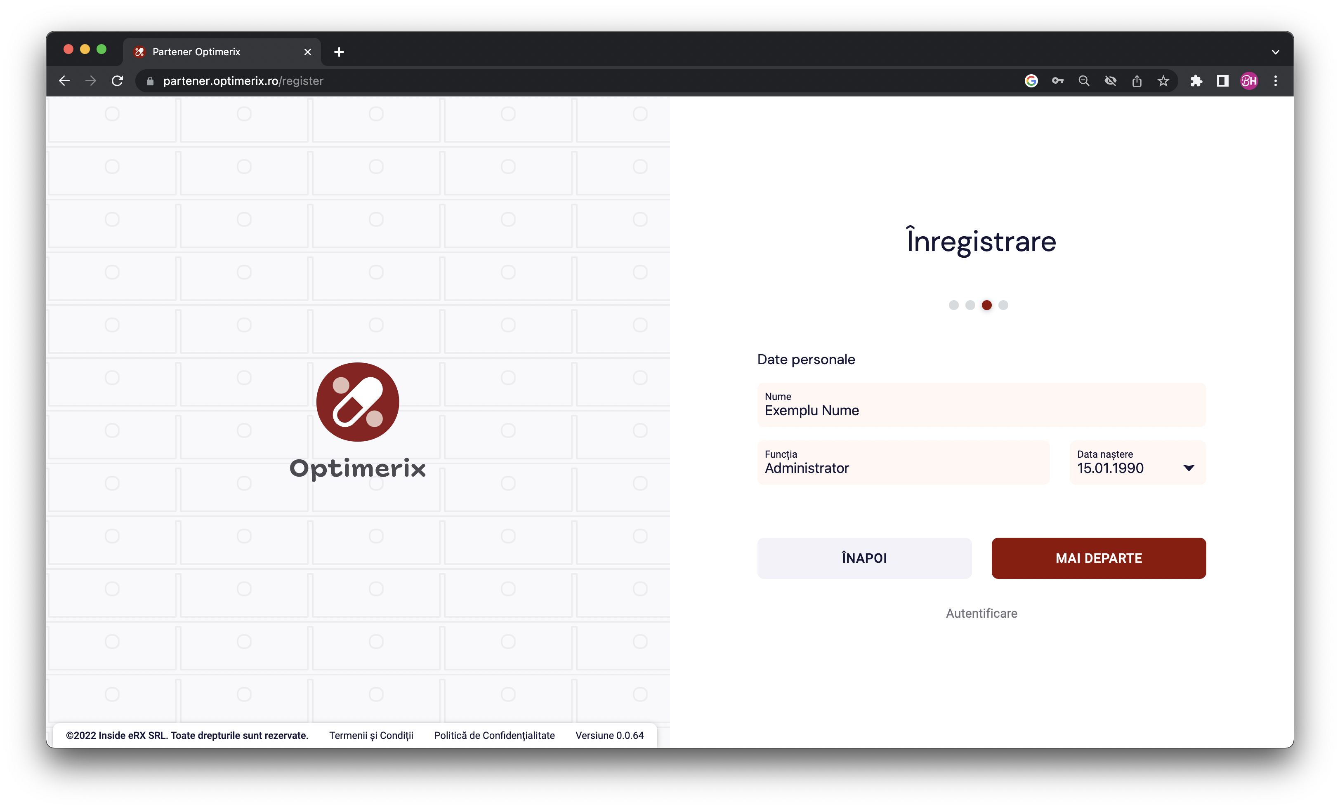The height and width of the screenshot is (809, 1340).
Task: Click the ÎNAPOI button
Action: tap(864, 558)
